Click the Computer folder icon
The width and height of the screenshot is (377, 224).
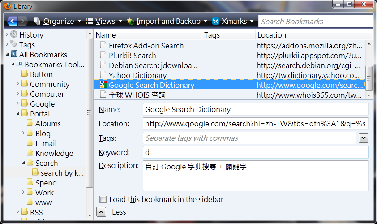coord(25,93)
